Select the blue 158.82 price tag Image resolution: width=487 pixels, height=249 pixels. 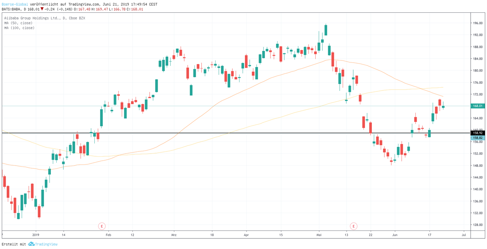[477, 138]
